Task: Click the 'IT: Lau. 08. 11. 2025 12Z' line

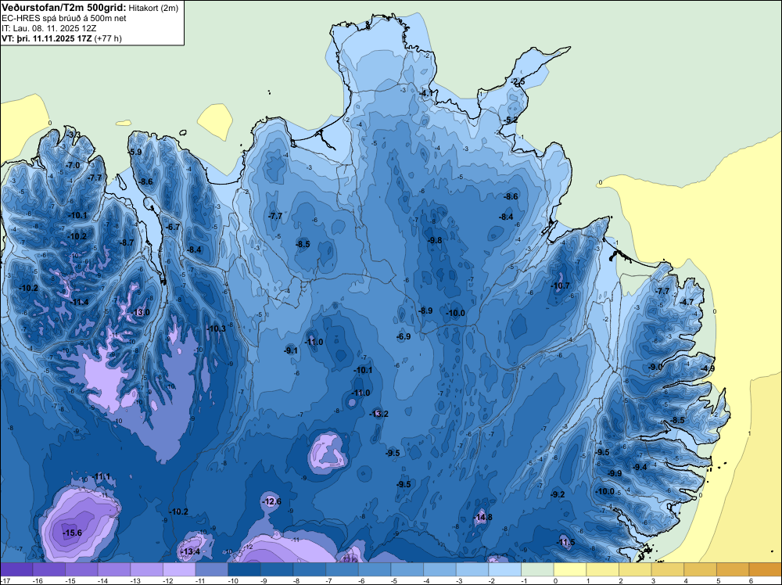Action: [x=48, y=28]
